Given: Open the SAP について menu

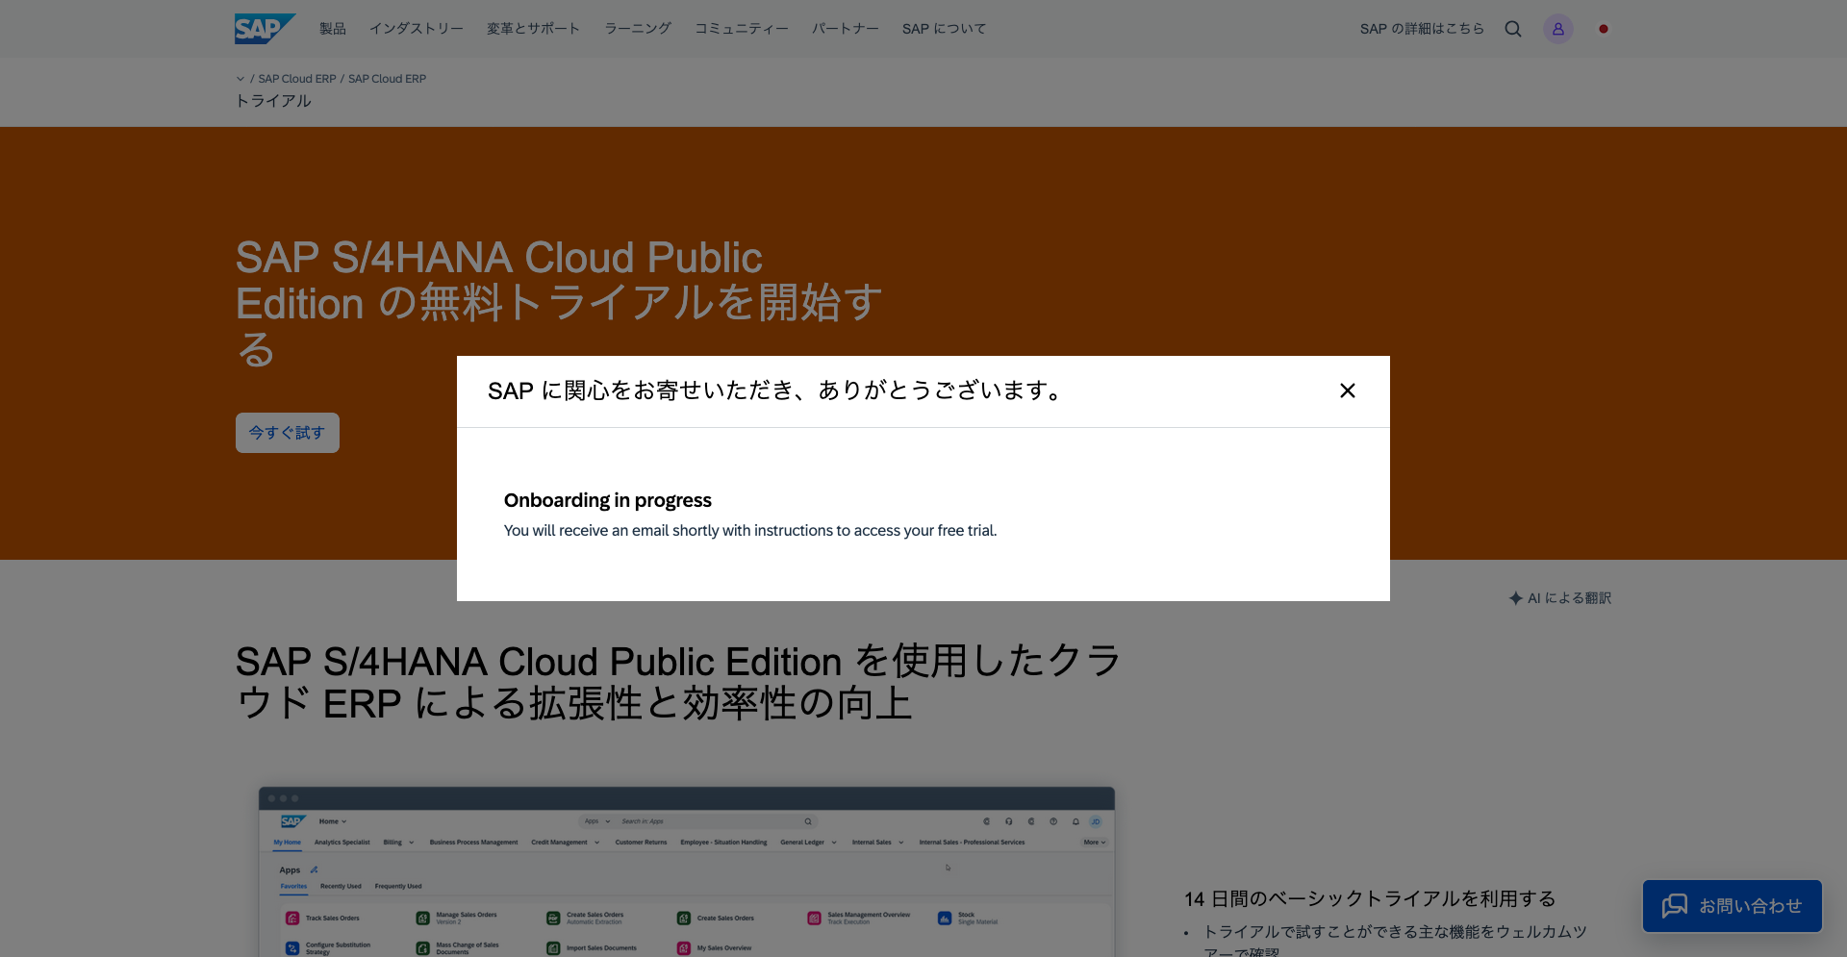Looking at the screenshot, I should pyautogui.click(x=945, y=29).
